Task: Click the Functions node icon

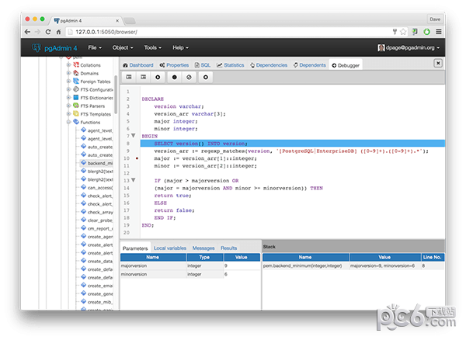Action: pyautogui.click(x=76, y=122)
